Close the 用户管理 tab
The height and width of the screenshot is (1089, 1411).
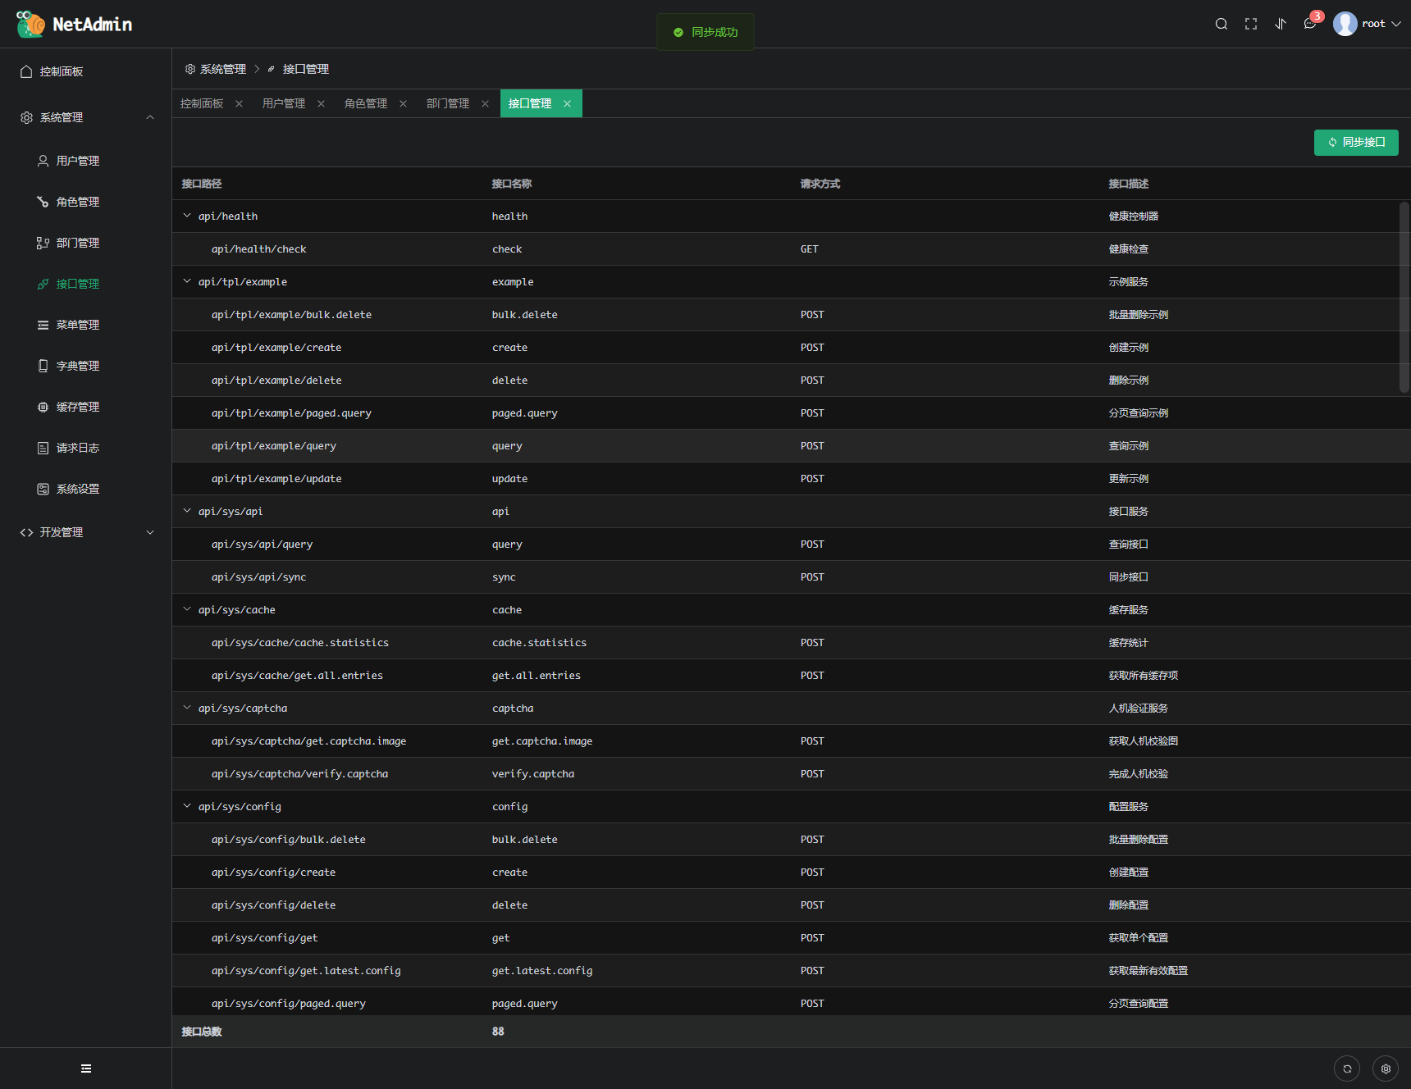[x=321, y=103]
